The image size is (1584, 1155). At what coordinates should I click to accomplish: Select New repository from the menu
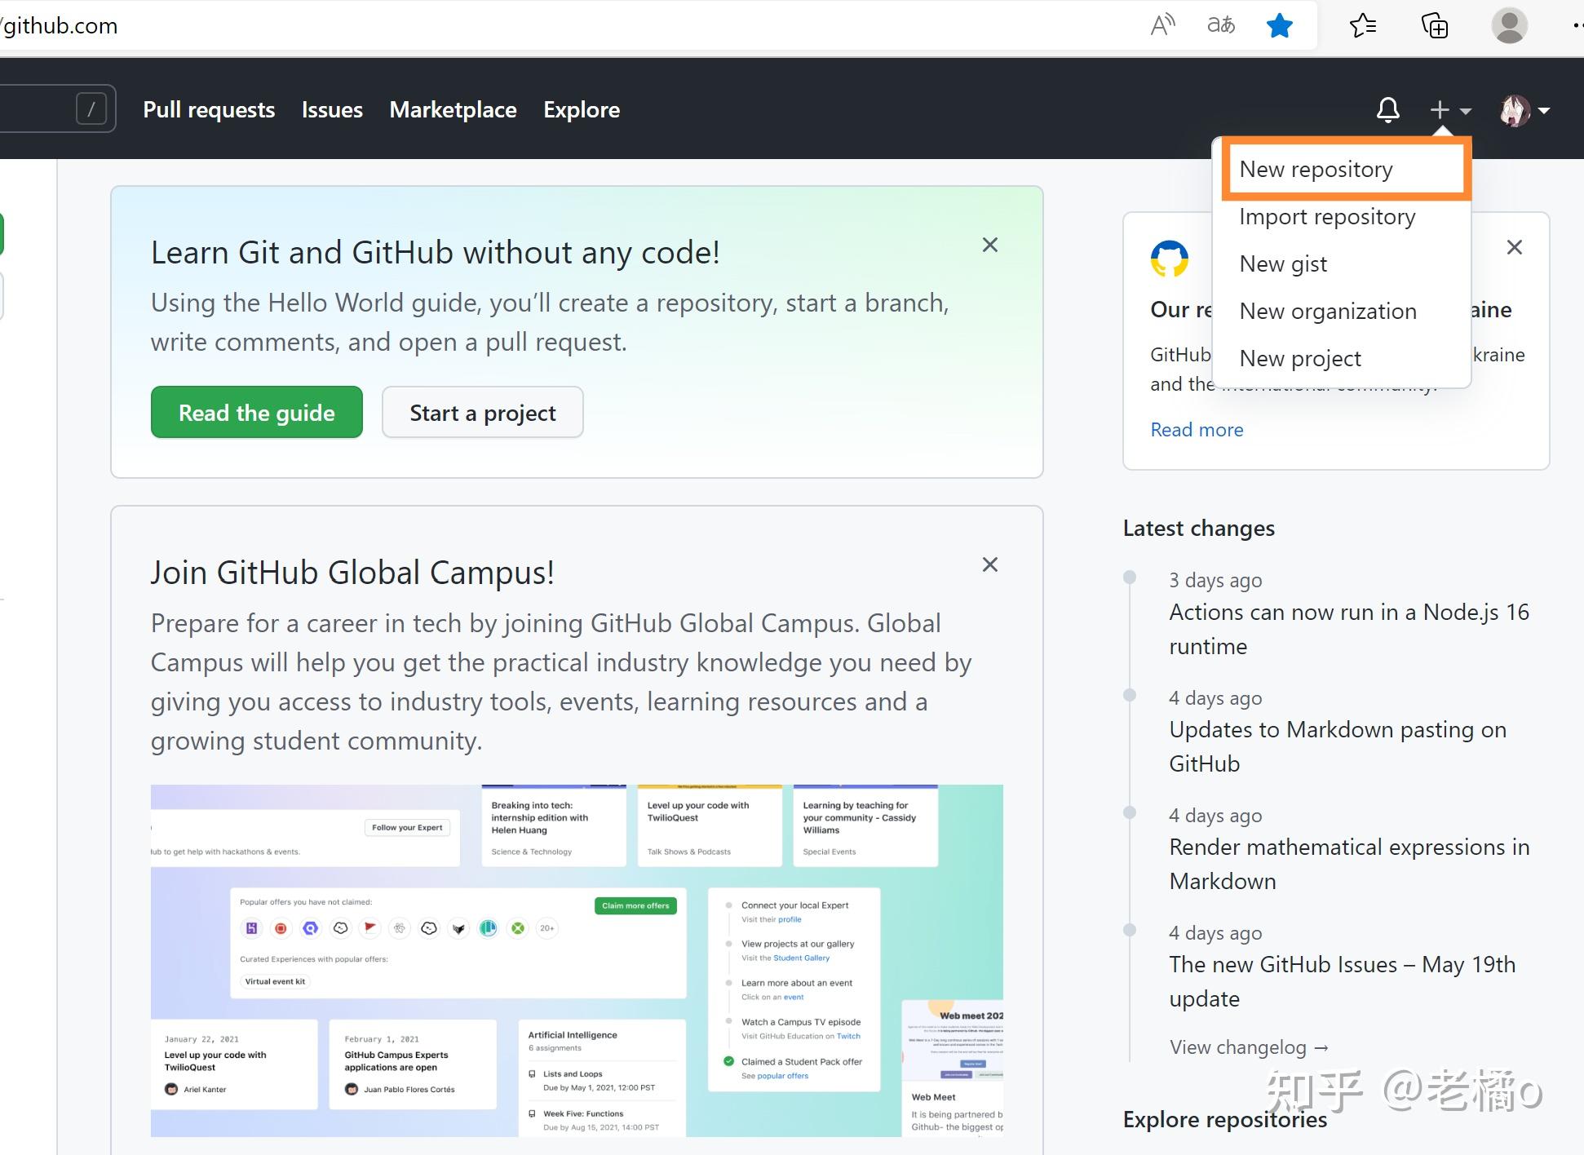[1316, 169]
